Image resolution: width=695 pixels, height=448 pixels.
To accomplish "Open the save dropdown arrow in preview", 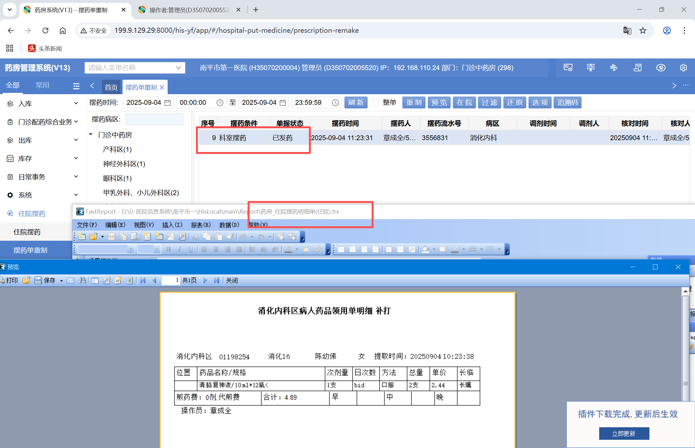I will click(x=61, y=281).
